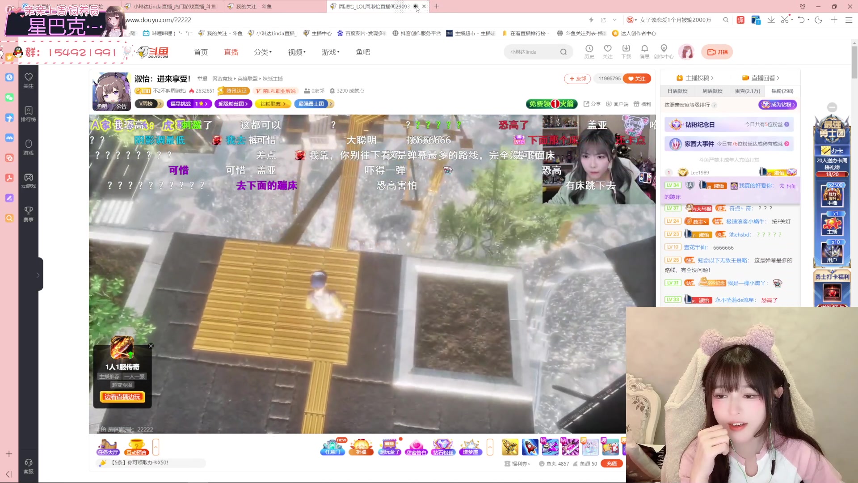Open the 潮玩盒子 activity icon
This screenshot has width=858, height=483.
click(390, 447)
